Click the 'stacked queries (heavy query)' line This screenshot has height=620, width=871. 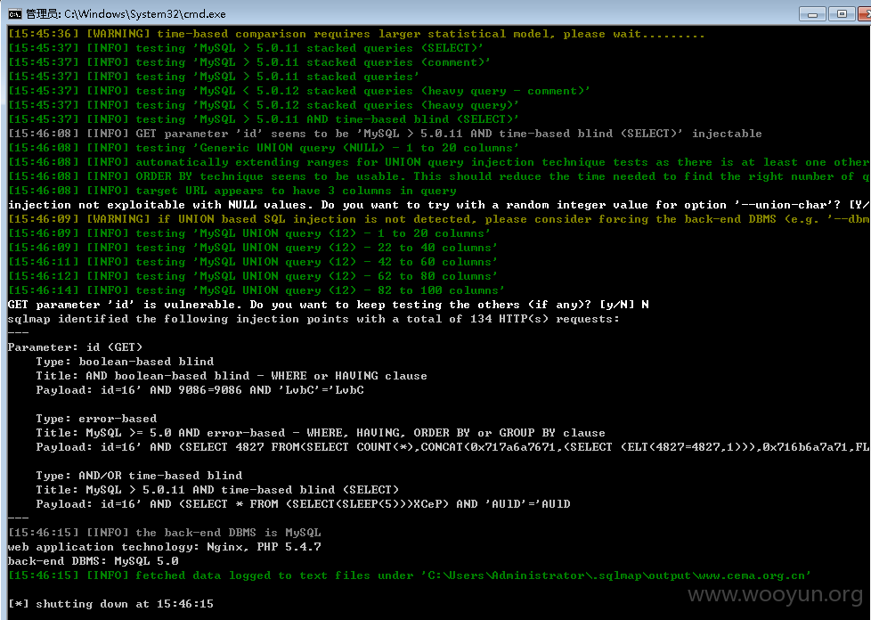(x=264, y=105)
